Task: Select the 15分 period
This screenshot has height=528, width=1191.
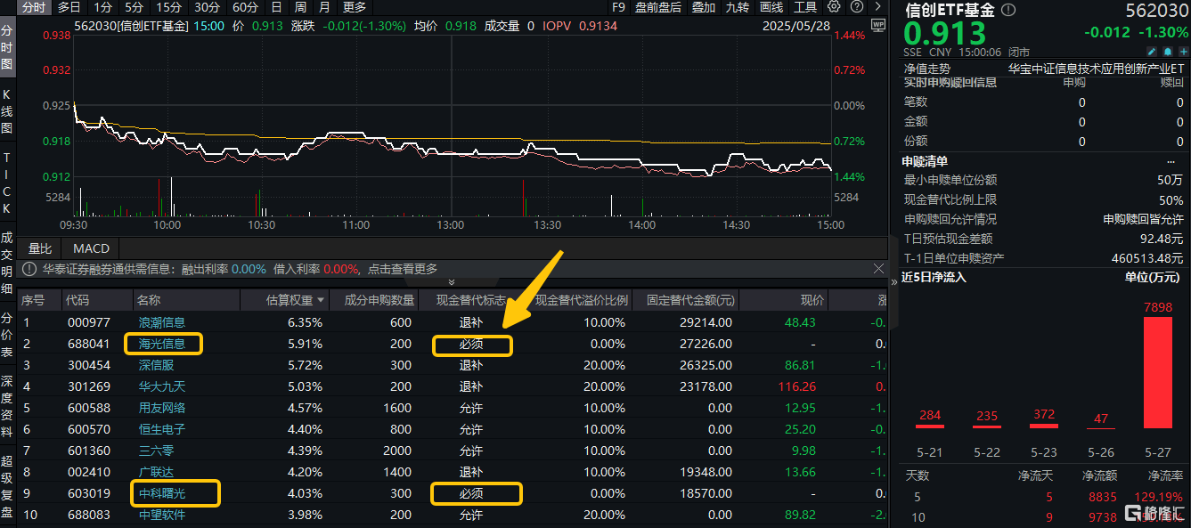Action: tap(168, 7)
